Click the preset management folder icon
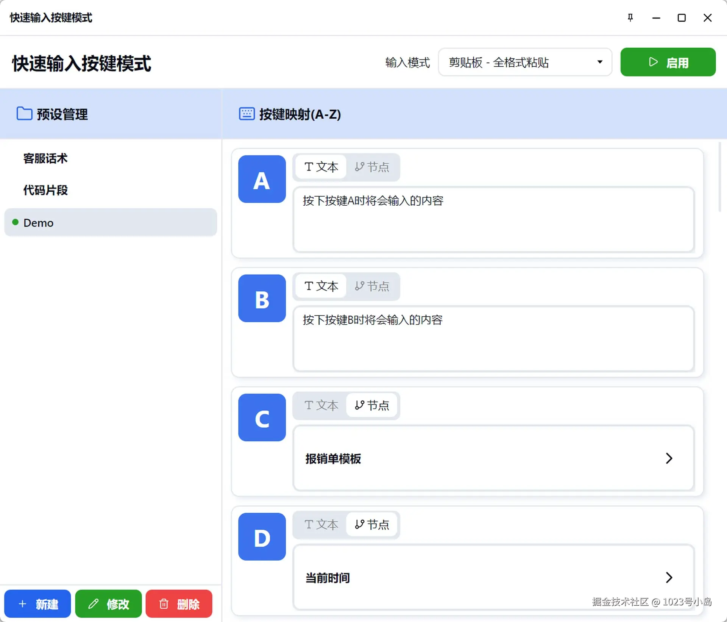Viewport: 727px width, 622px height. click(x=25, y=114)
